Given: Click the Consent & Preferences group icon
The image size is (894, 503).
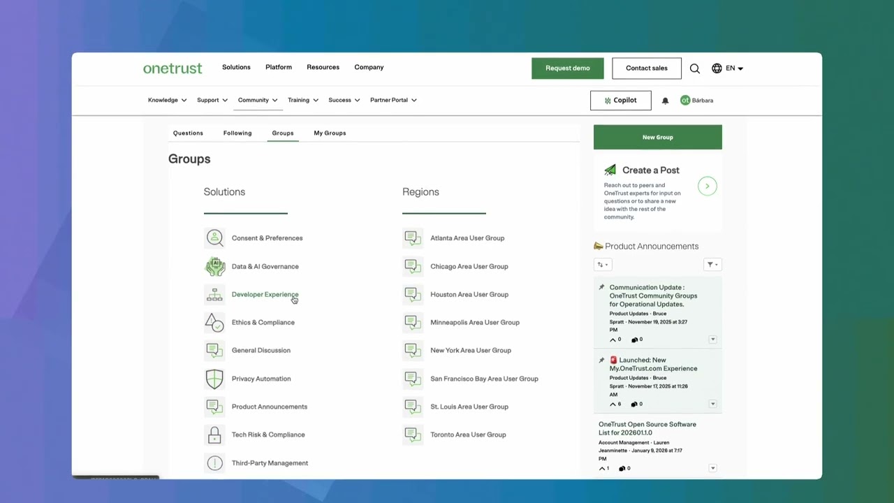Looking at the screenshot, I should tap(214, 238).
